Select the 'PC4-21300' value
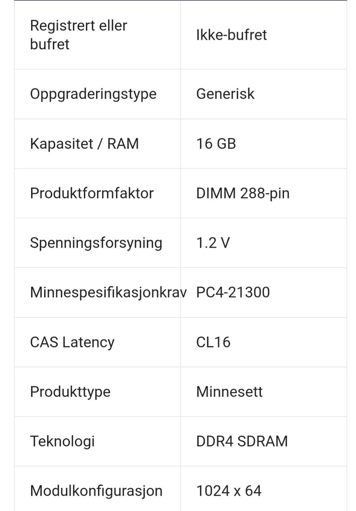This screenshot has height=511, width=356. (x=233, y=293)
